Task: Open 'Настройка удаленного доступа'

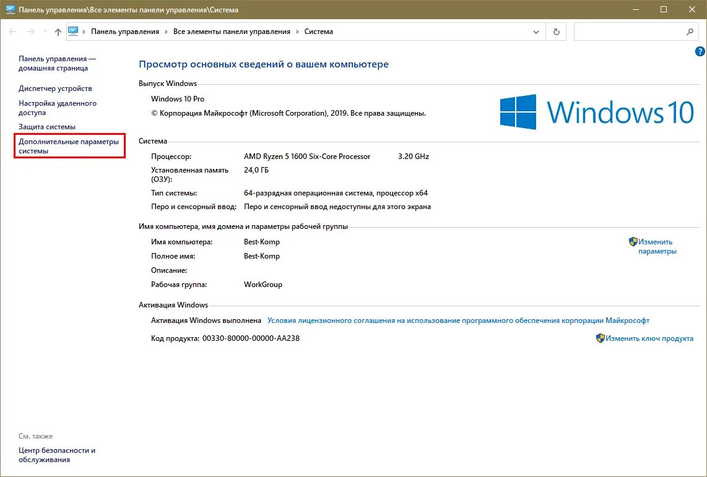Action: point(57,108)
